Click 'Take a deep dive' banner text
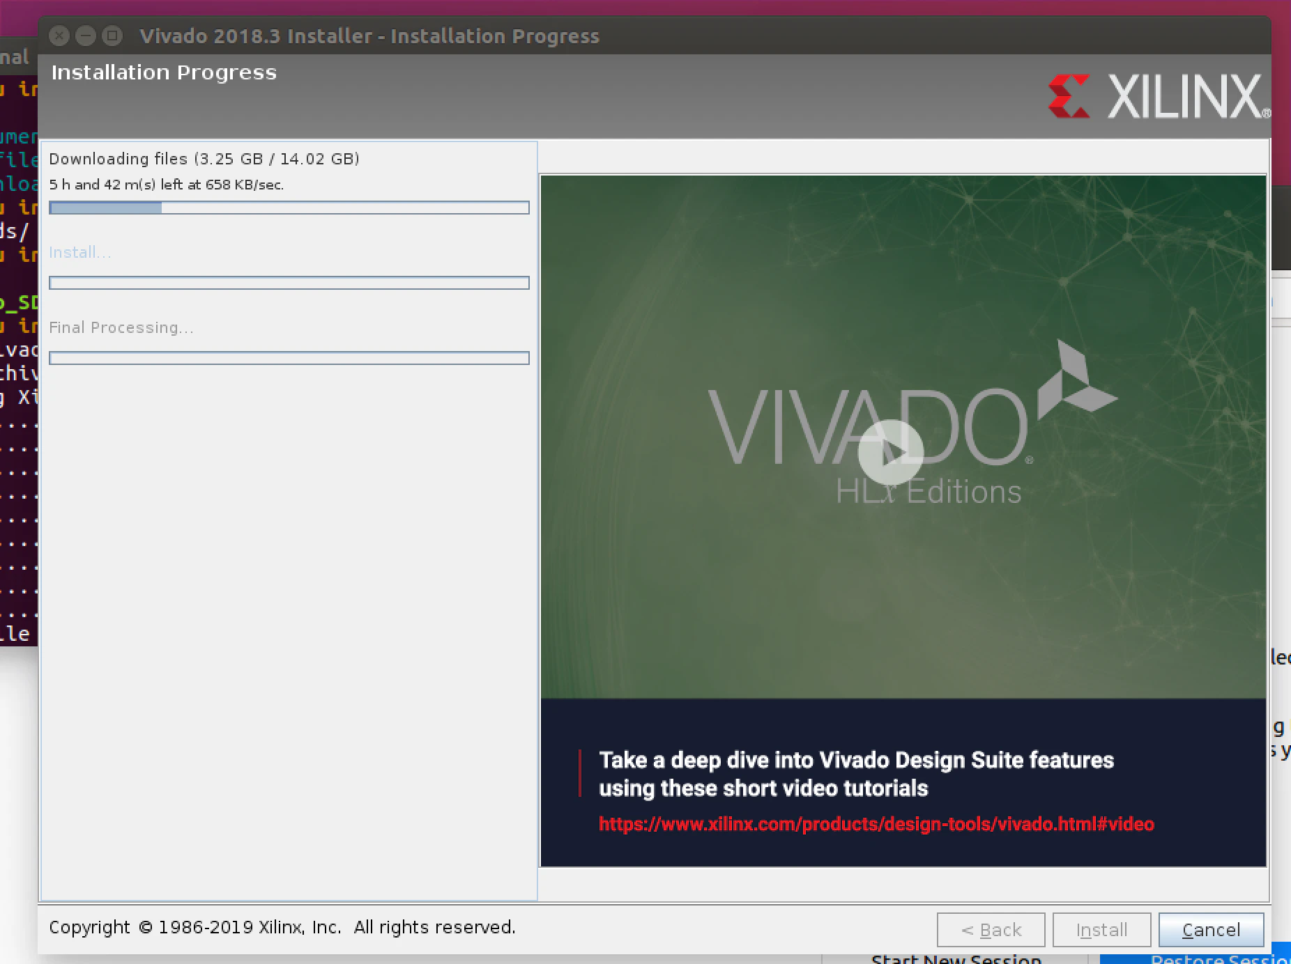The width and height of the screenshot is (1291, 964). (856, 774)
